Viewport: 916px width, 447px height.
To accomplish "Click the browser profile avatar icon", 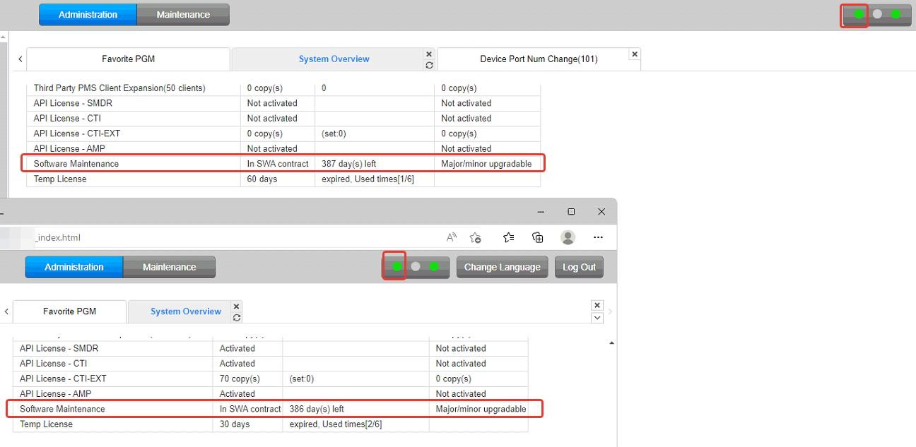I will coord(568,237).
